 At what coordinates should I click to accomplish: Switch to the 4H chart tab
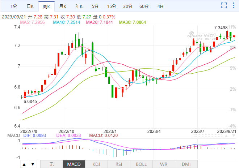(x=160, y=6)
